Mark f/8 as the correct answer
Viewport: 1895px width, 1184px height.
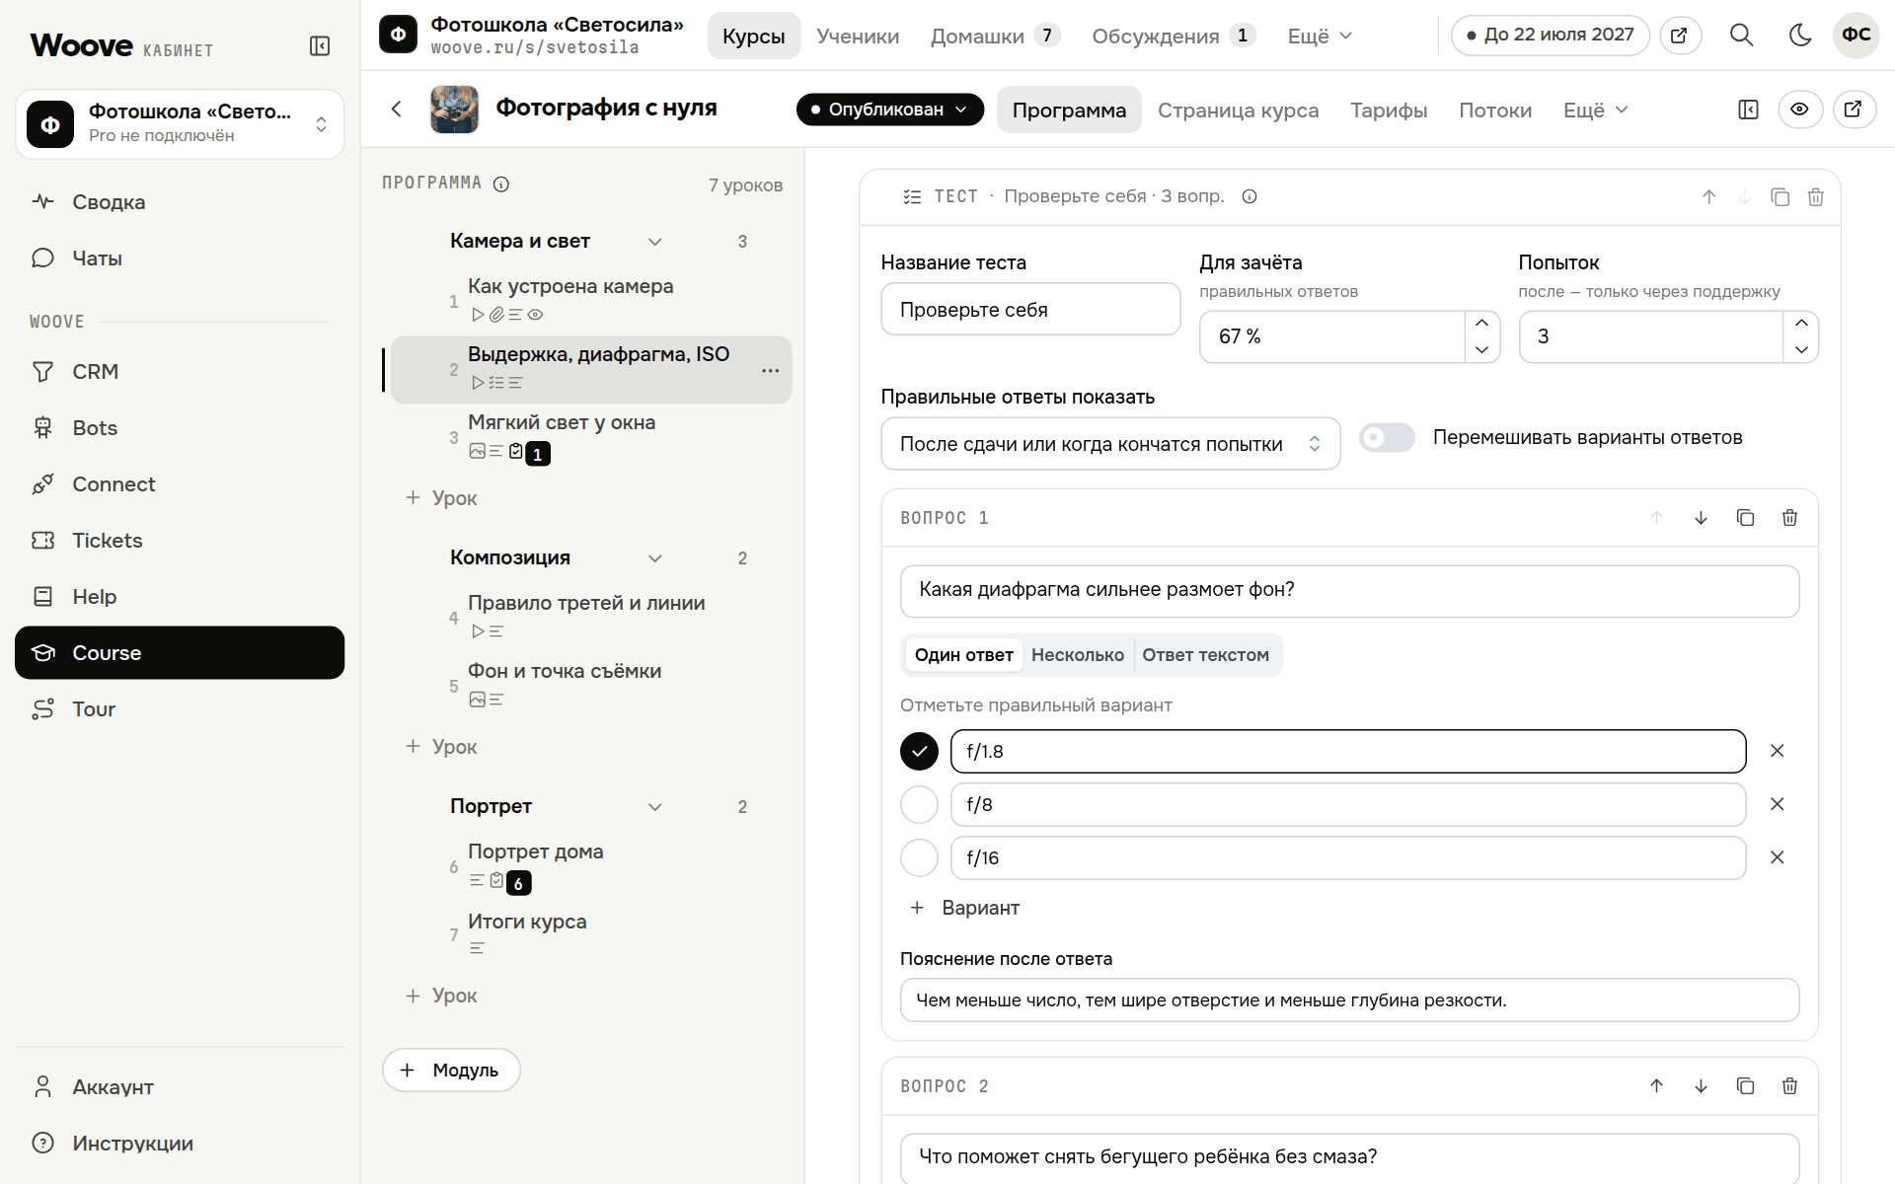pyautogui.click(x=919, y=804)
